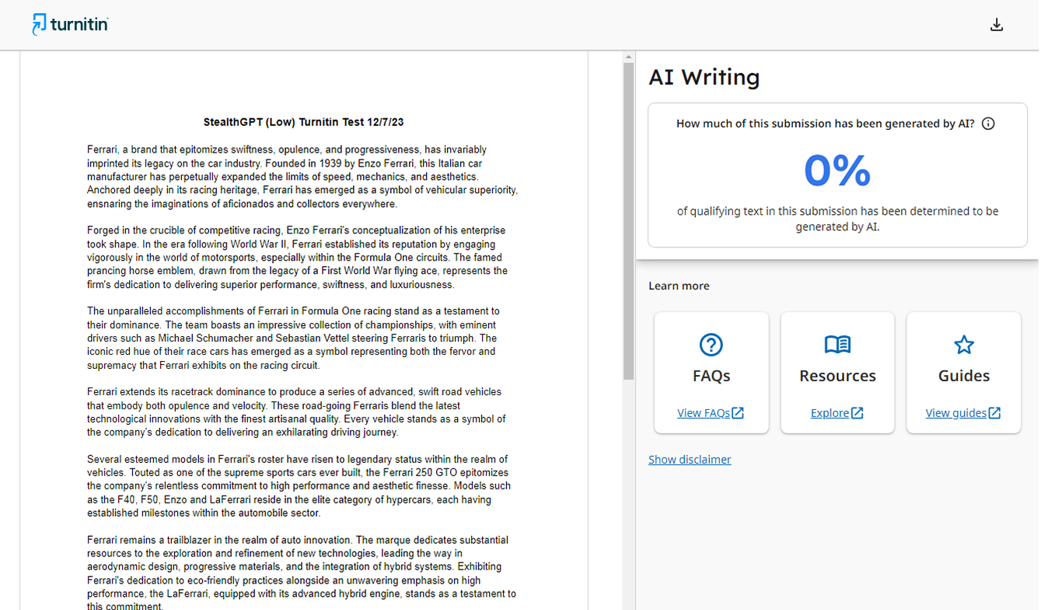
Task: Click the download icon in the header
Action: [x=996, y=25]
